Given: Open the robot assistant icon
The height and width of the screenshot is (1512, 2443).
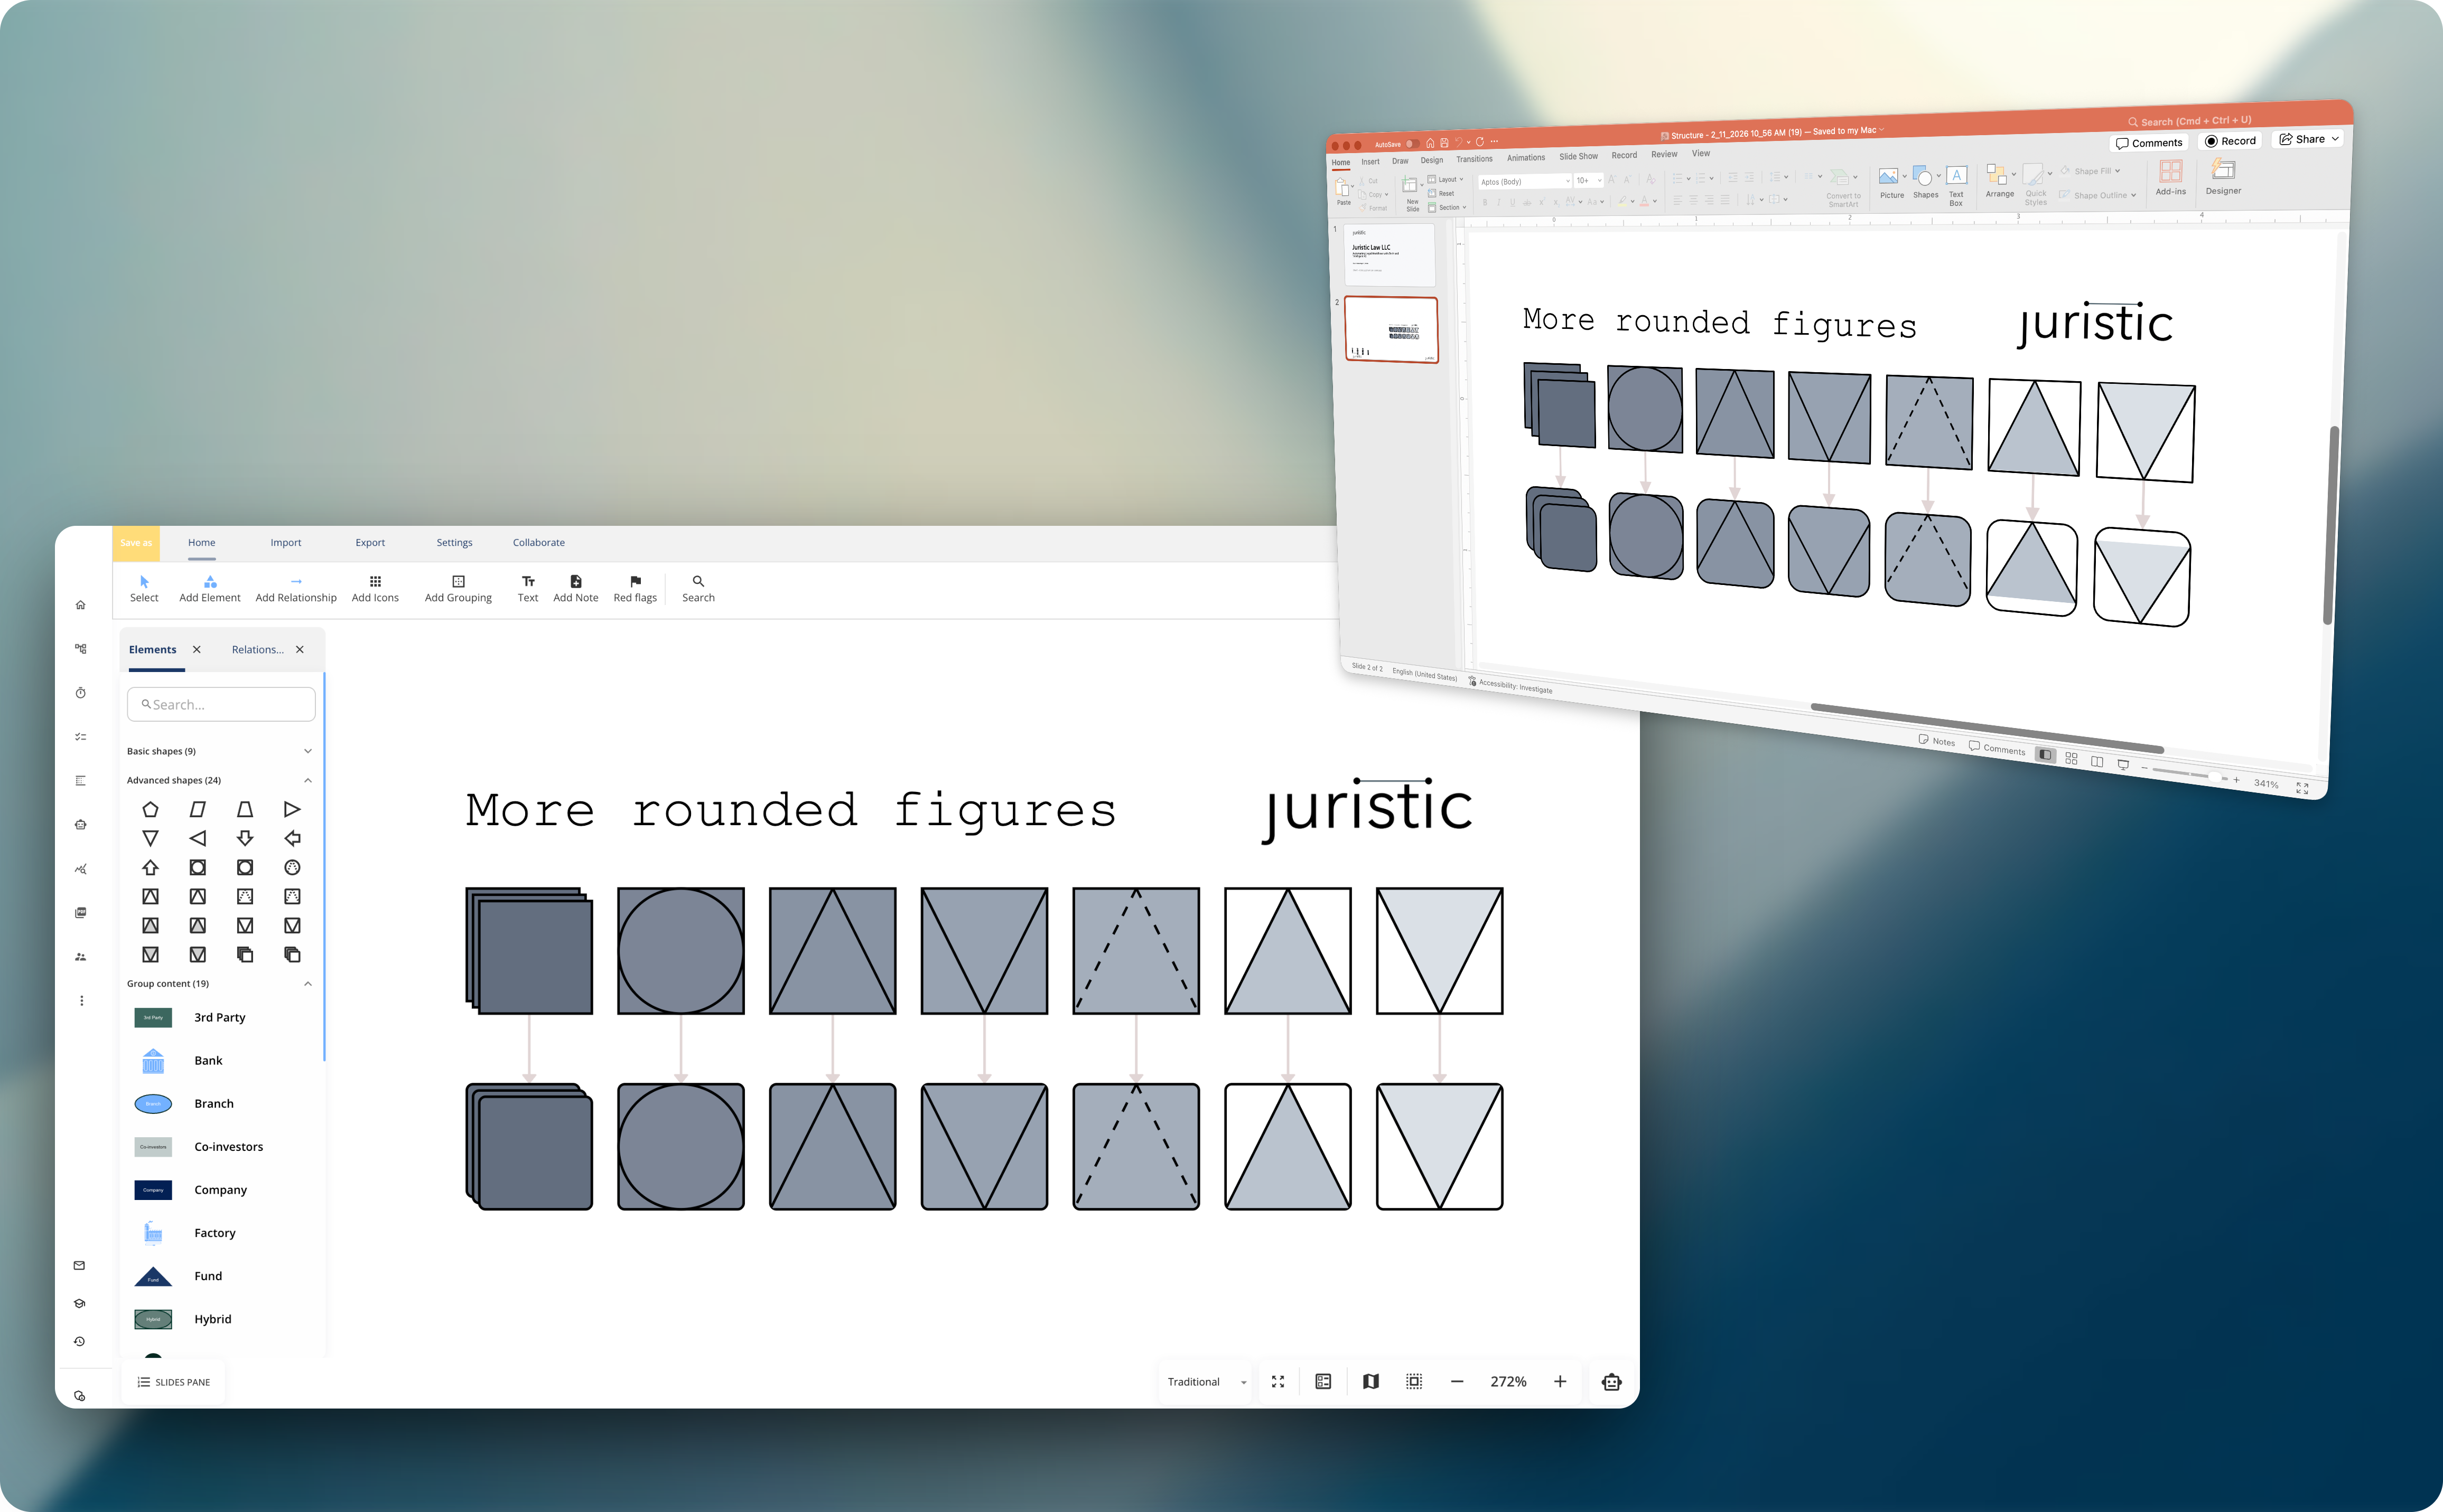Looking at the screenshot, I should [1610, 1381].
